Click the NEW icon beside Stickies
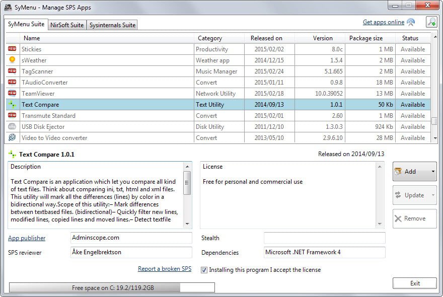The width and height of the screenshot is (443, 297). [x=12, y=49]
